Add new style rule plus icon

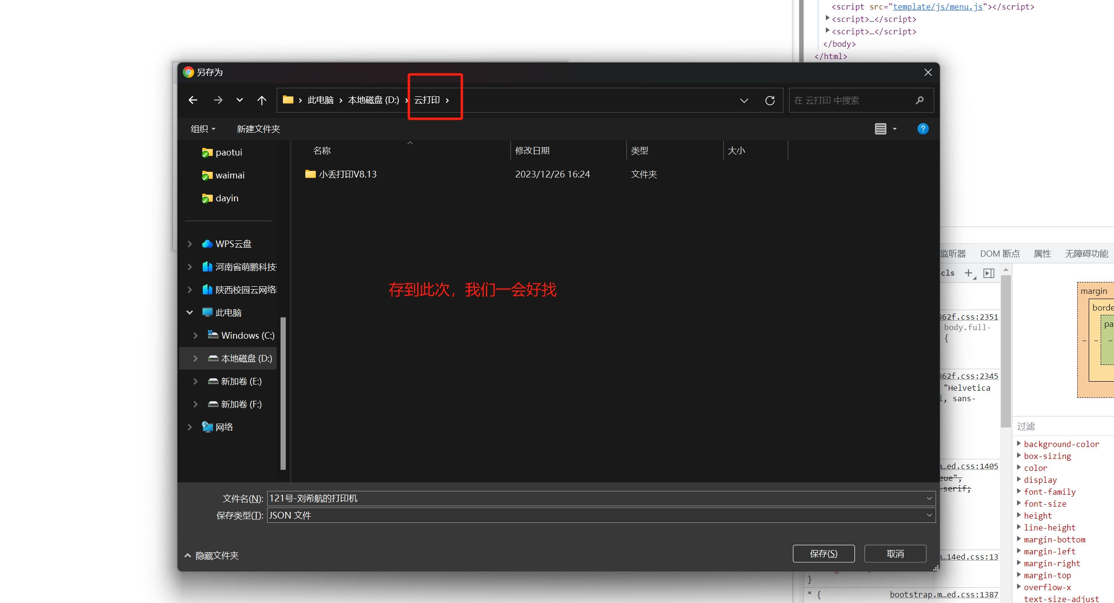tap(969, 273)
